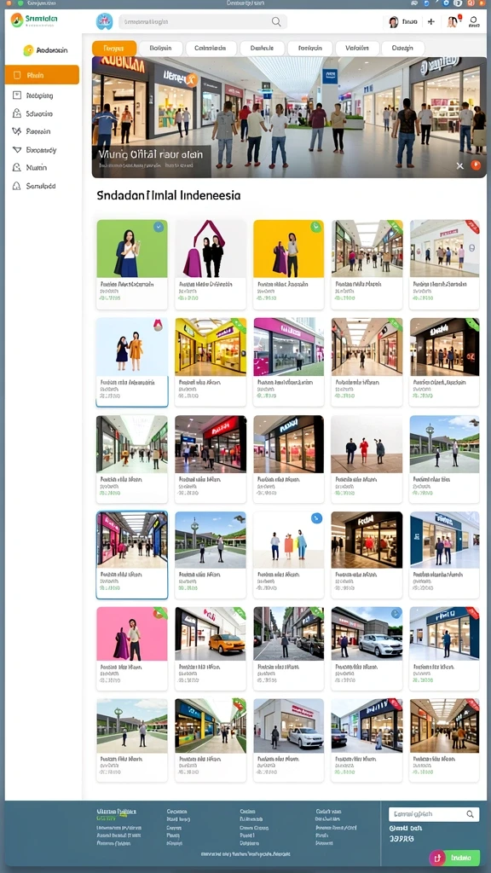
Task: Open the purple house shape thumbnail
Action: (x=211, y=248)
